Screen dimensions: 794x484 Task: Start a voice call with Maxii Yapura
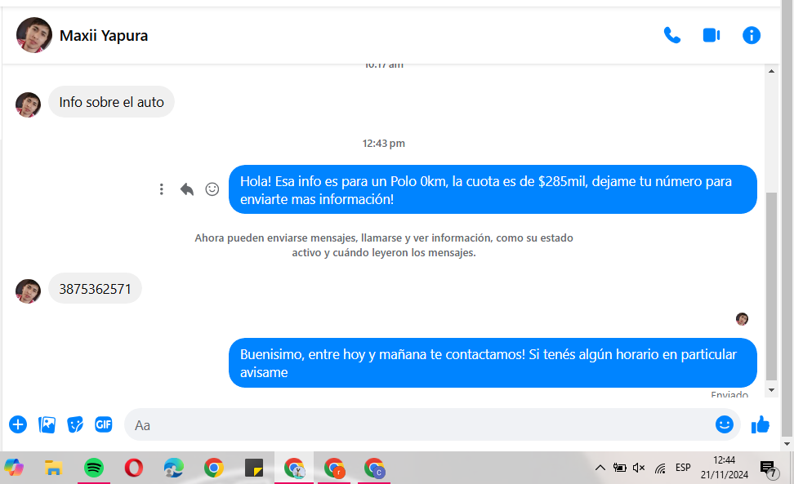(672, 35)
